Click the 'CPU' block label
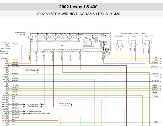Viewport: 163px width, 126px height. coord(63,46)
